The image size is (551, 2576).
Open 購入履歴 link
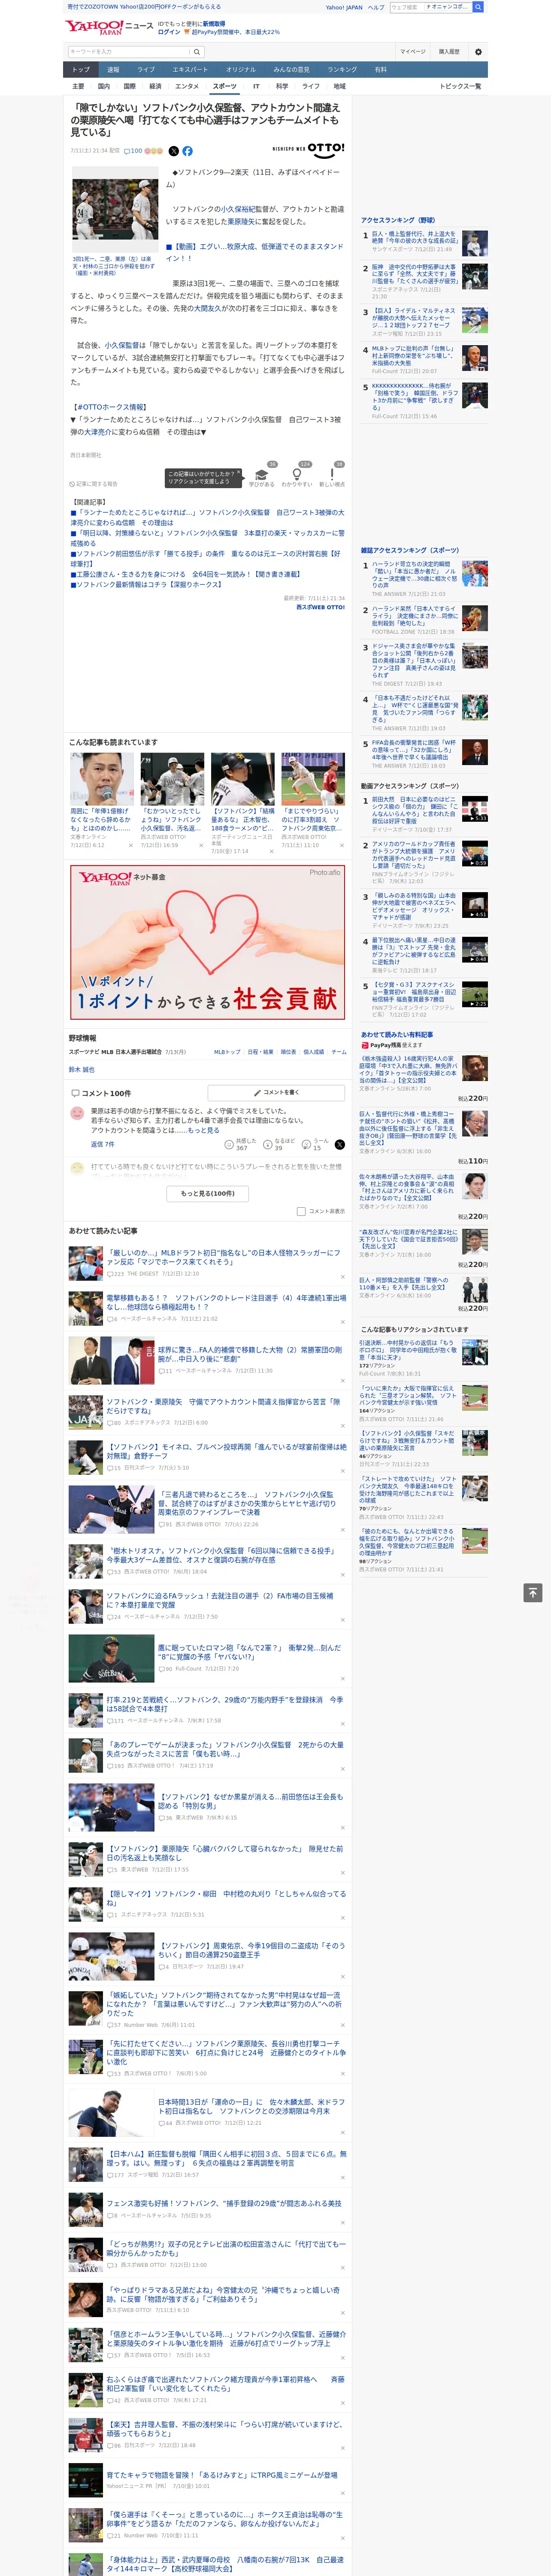449,51
